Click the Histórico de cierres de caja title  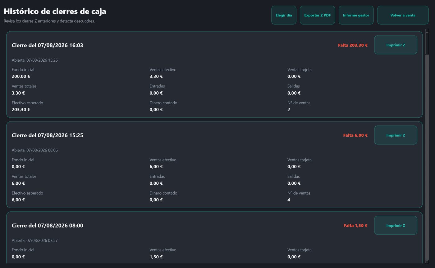(x=55, y=11)
